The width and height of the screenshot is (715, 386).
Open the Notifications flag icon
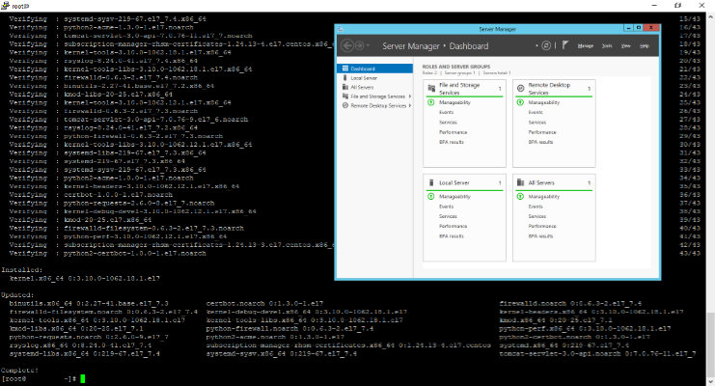pos(564,46)
